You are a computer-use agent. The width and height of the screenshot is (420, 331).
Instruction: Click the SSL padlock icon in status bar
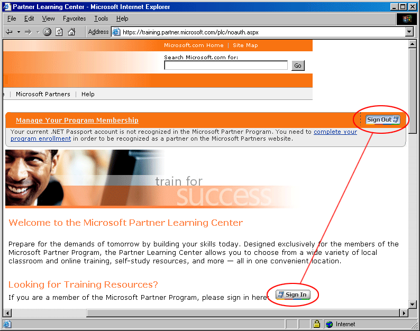[x=317, y=324]
